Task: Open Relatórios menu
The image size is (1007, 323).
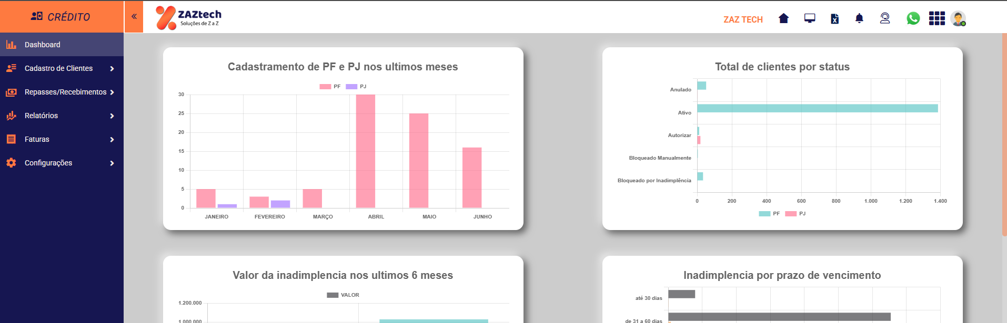Action: (x=62, y=116)
